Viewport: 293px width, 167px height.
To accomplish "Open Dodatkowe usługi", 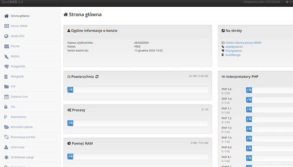I will click(30, 157).
